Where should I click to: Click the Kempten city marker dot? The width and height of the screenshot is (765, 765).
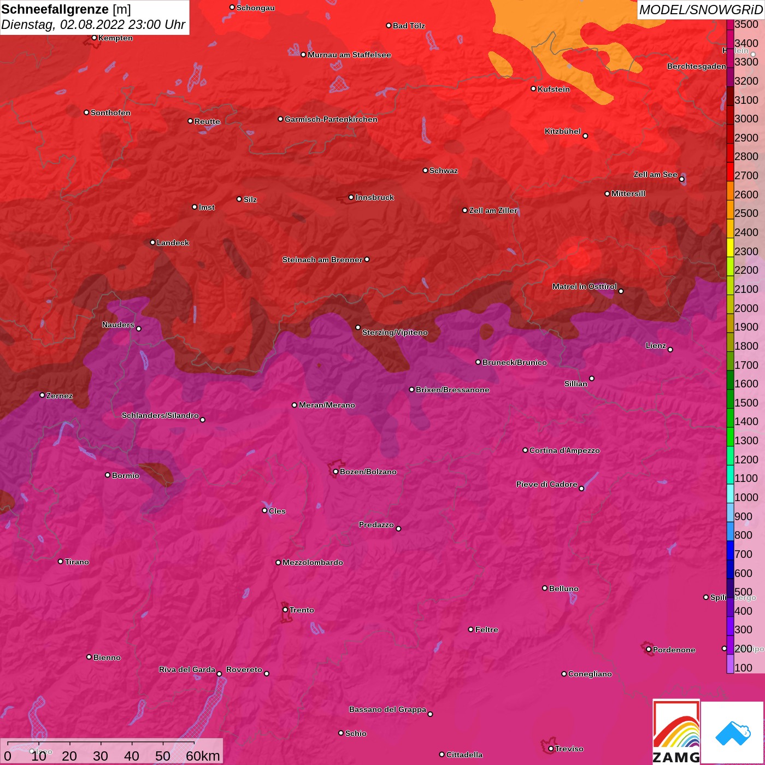coord(94,38)
